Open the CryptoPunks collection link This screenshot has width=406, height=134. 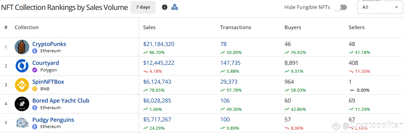[49, 44]
